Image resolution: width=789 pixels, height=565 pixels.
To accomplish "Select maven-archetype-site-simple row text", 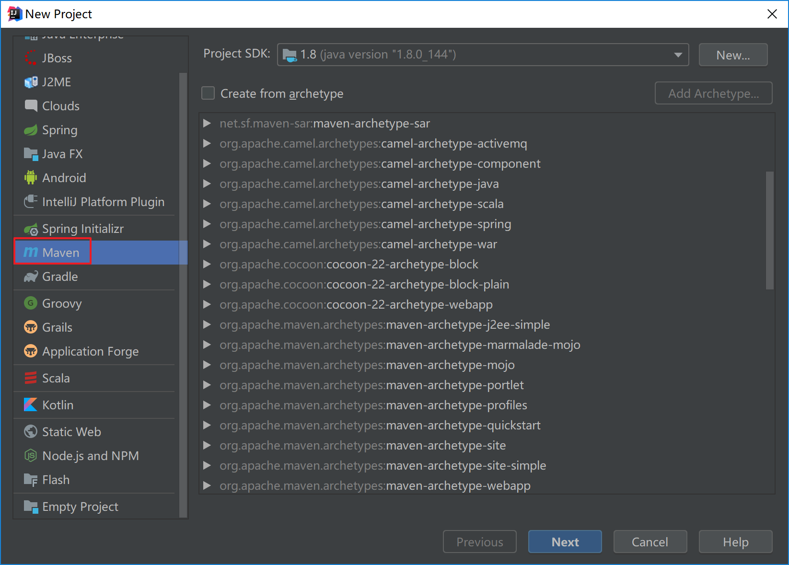I will [383, 465].
